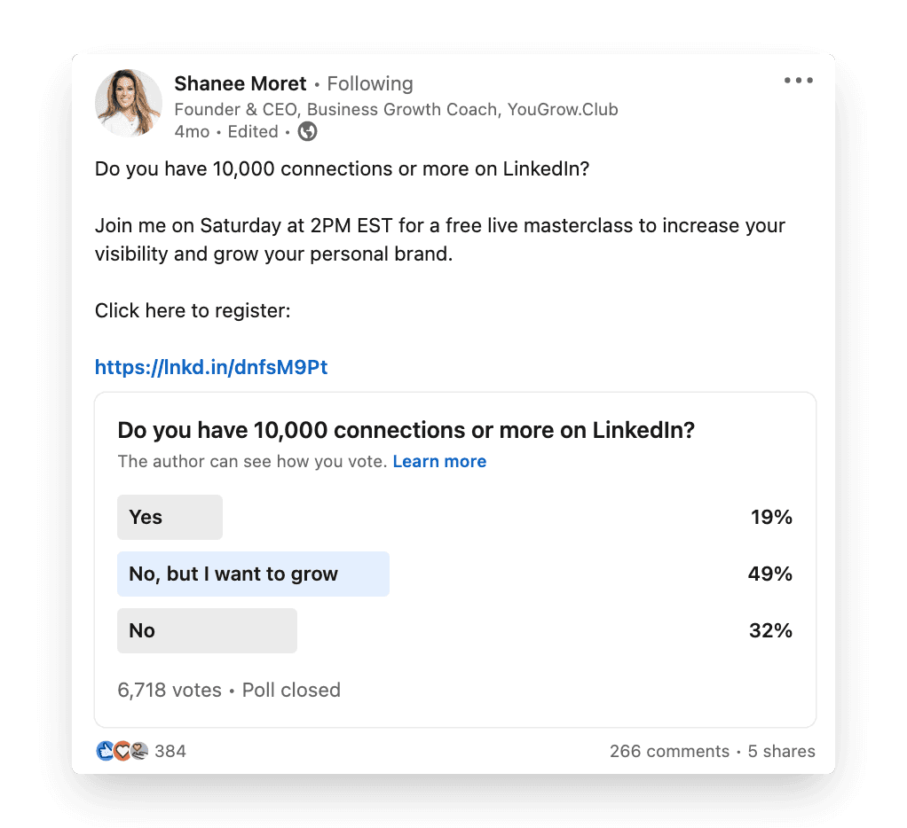Image resolution: width=907 pixels, height=828 pixels.
Task: Click the heart love reaction icon
Action: (122, 751)
